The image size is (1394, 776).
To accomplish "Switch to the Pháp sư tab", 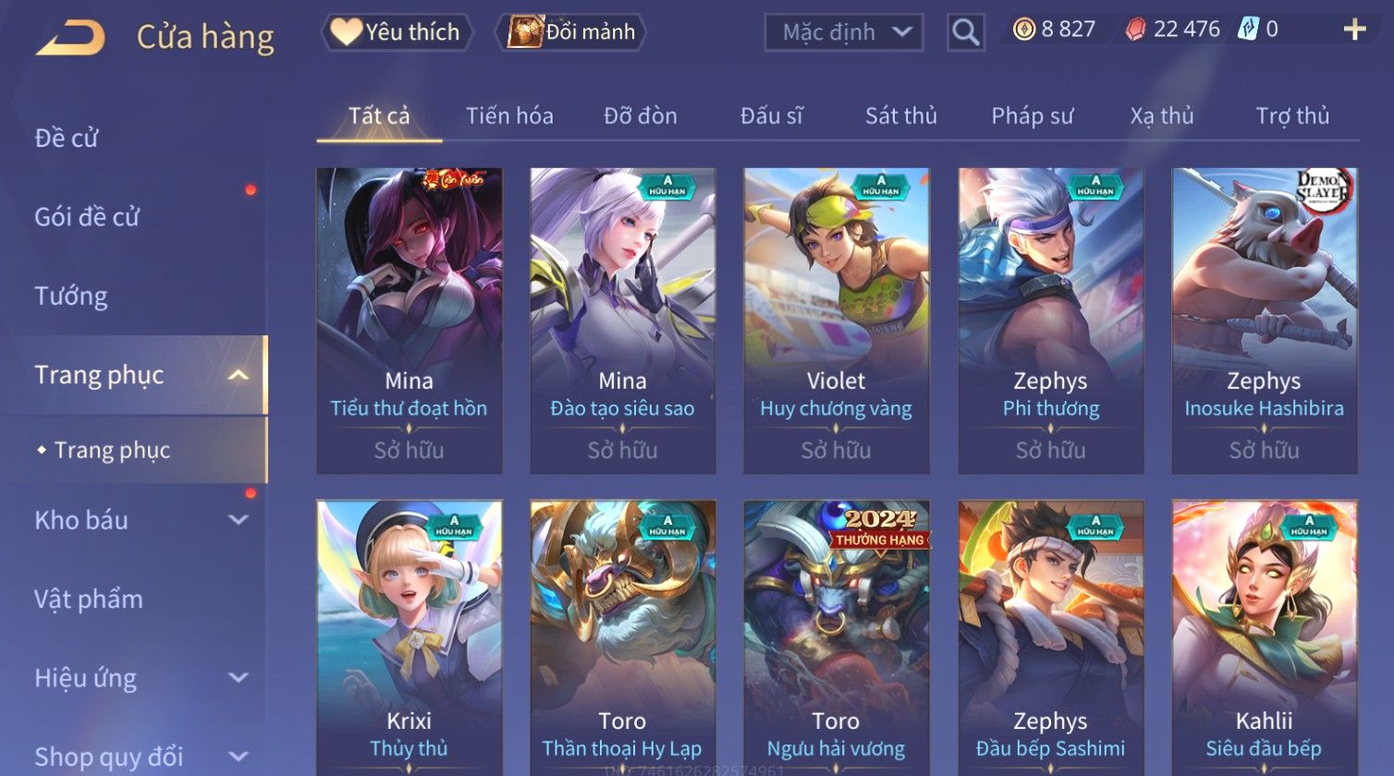I will pos(1032,115).
